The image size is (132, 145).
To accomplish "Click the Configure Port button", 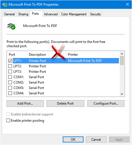I will pos(106,103).
